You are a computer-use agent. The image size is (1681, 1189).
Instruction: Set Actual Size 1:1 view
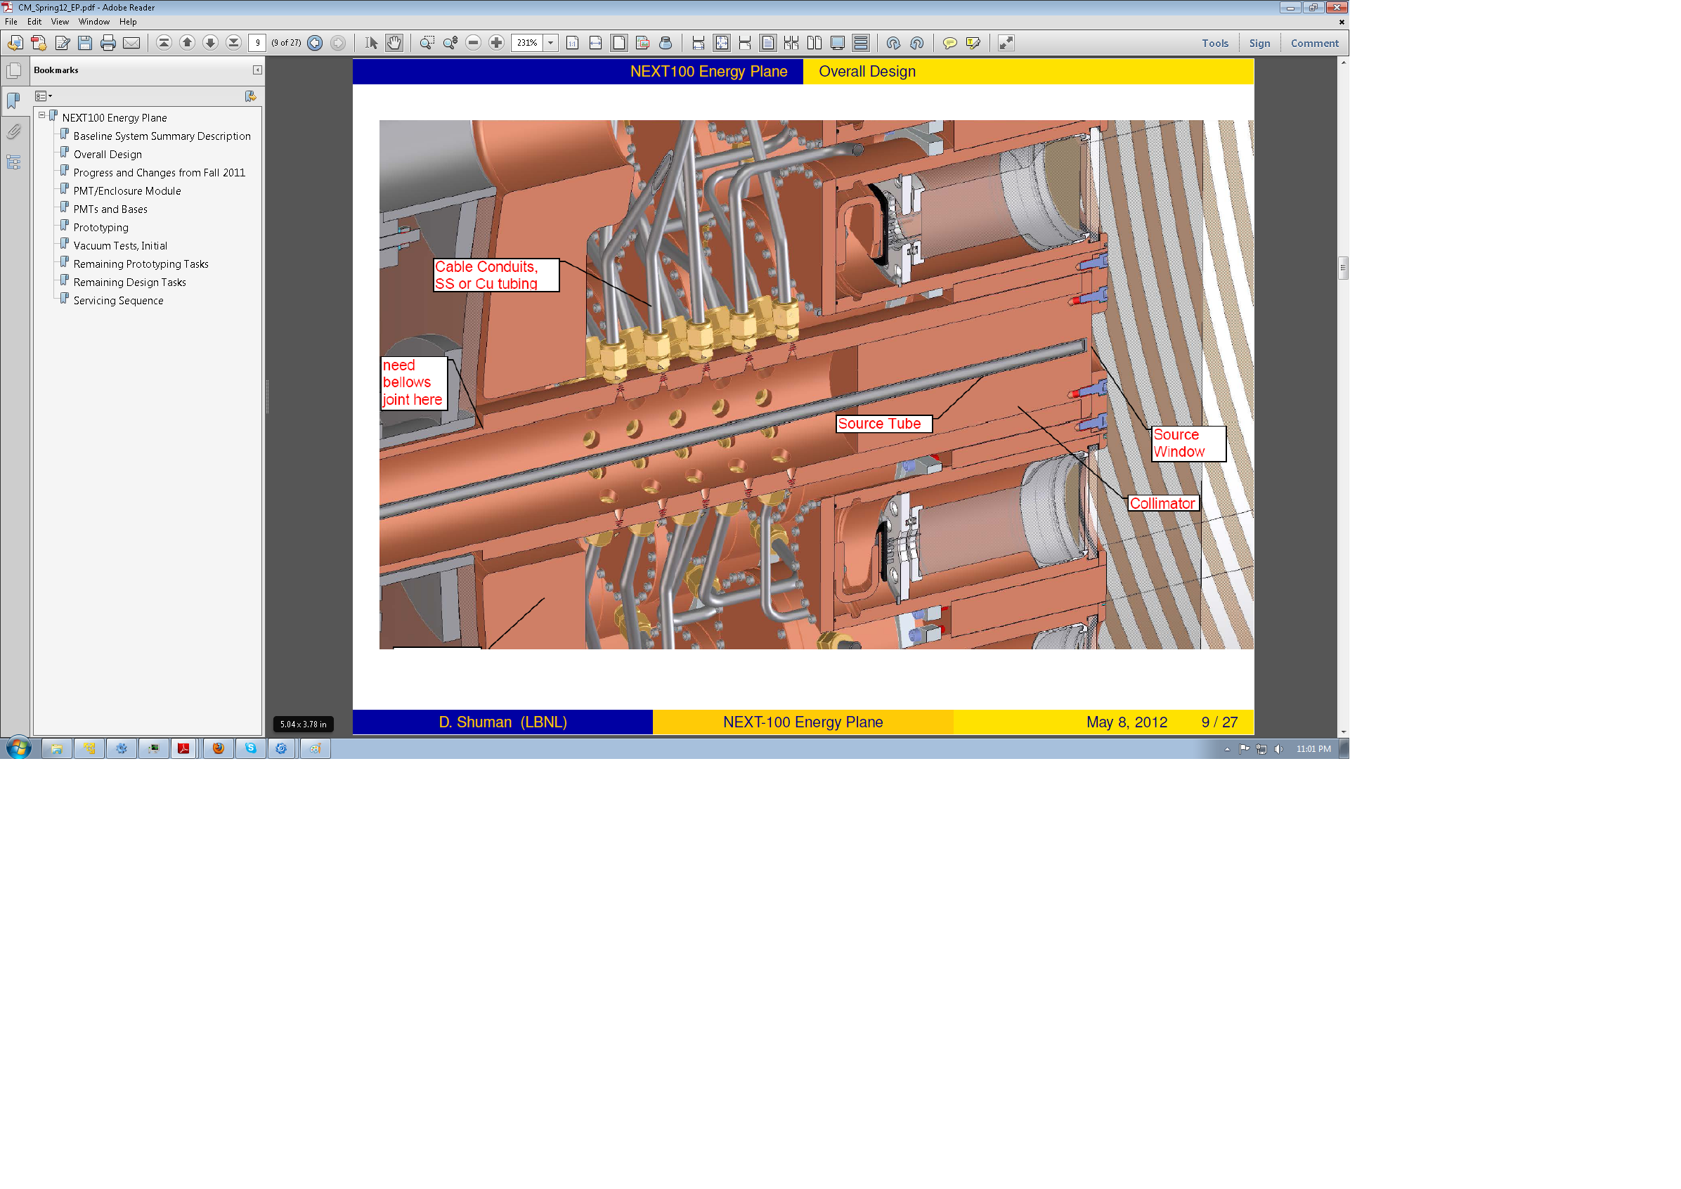(x=573, y=43)
